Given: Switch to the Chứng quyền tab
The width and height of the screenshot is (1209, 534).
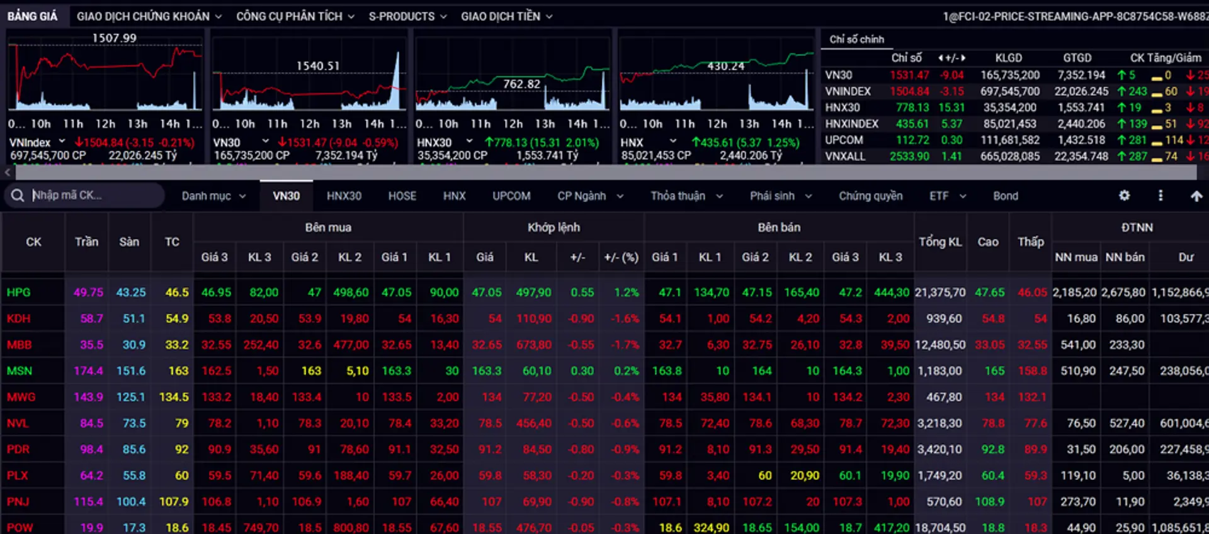Looking at the screenshot, I should click(870, 196).
